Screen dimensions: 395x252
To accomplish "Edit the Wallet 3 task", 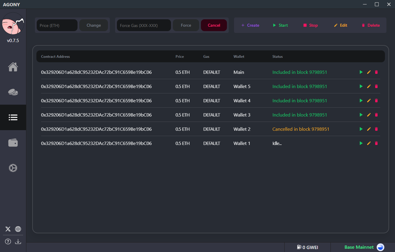I will pos(369,115).
